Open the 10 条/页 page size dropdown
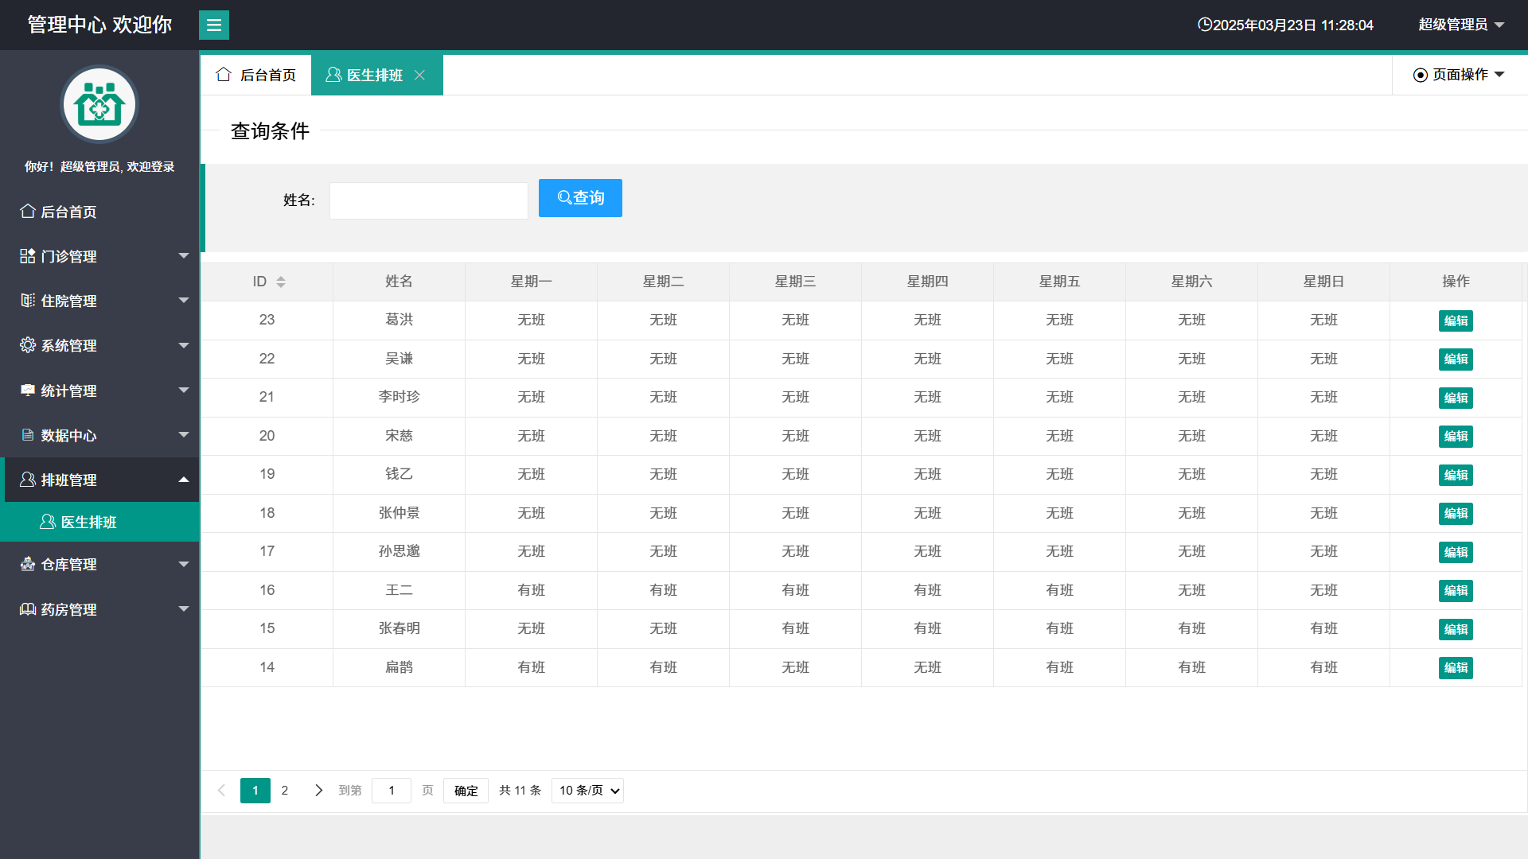 [587, 790]
